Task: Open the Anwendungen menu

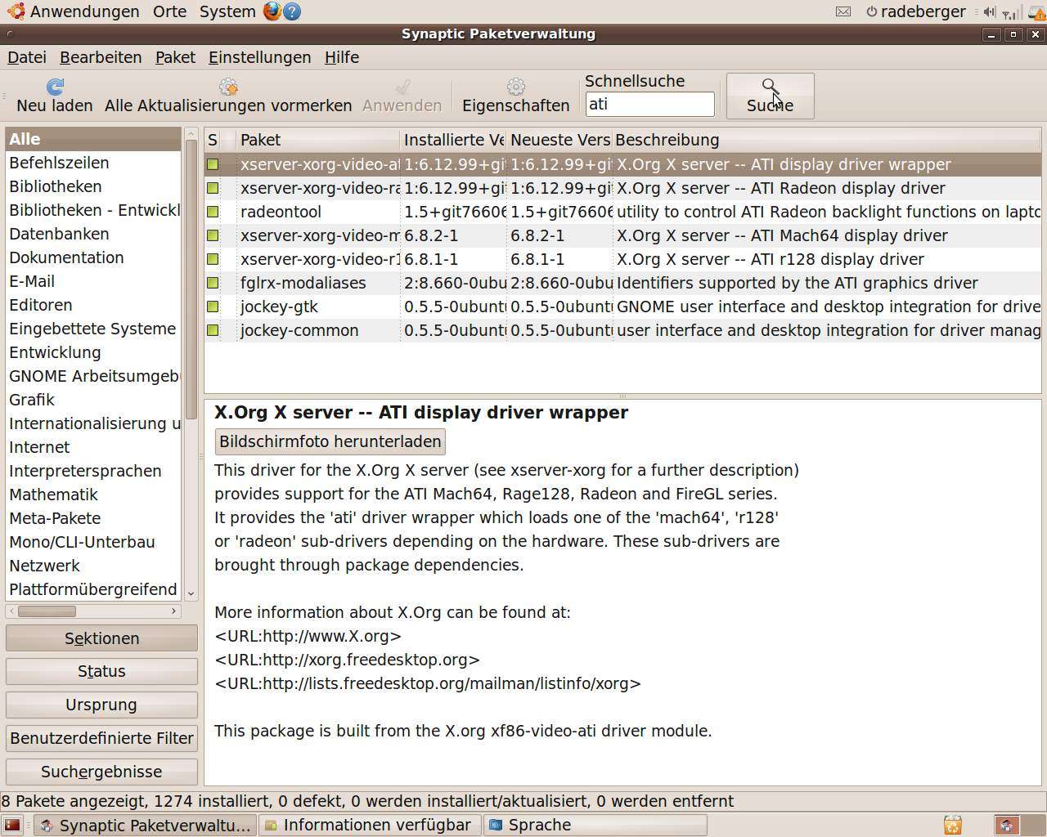Action: [x=73, y=11]
